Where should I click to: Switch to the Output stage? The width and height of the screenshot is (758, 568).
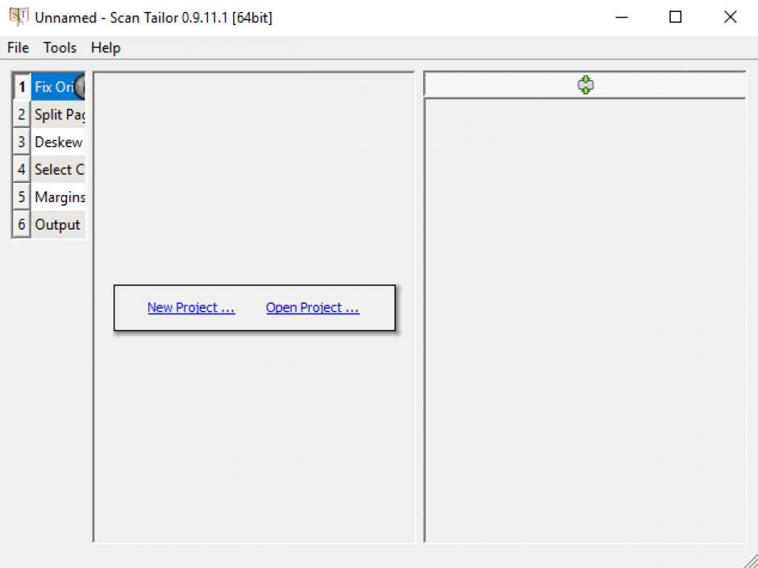57,225
